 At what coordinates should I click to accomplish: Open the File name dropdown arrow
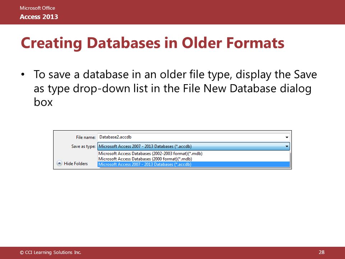(x=287, y=137)
